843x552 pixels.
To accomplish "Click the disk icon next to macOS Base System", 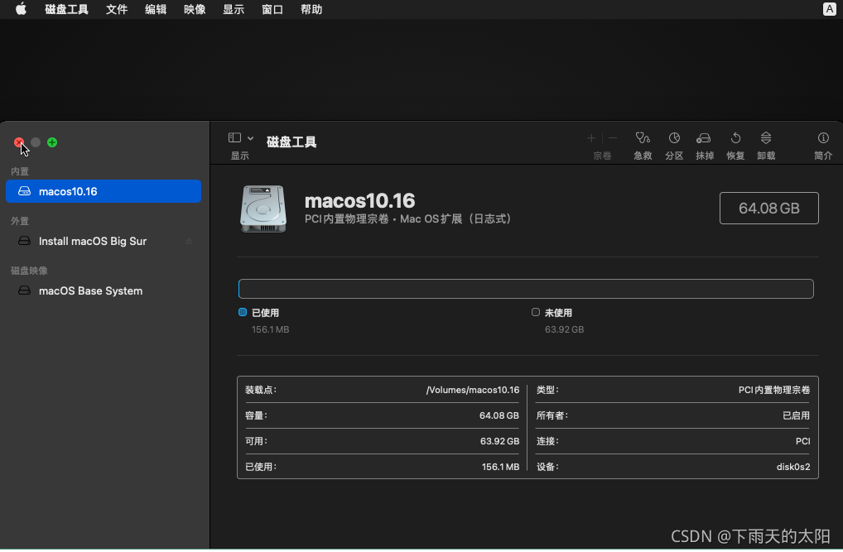I will pyautogui.click(x=24, y=290).
